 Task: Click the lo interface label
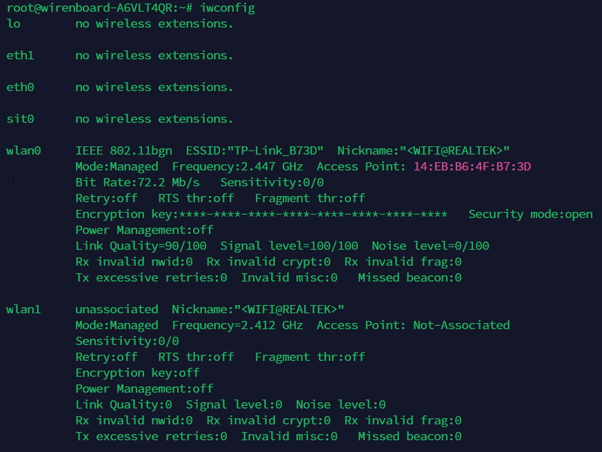coord(13,24)
